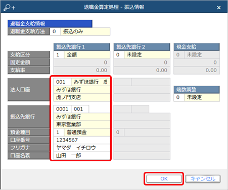Select the 法人口座 code field 001

pos(62,82)
